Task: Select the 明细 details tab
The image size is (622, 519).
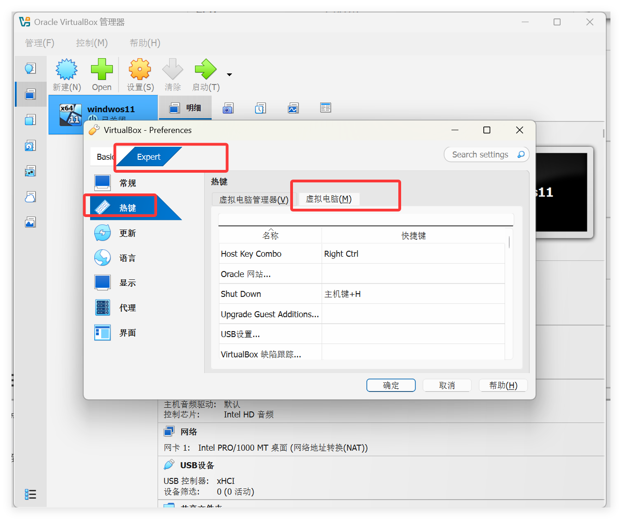Action: (185, 108)
